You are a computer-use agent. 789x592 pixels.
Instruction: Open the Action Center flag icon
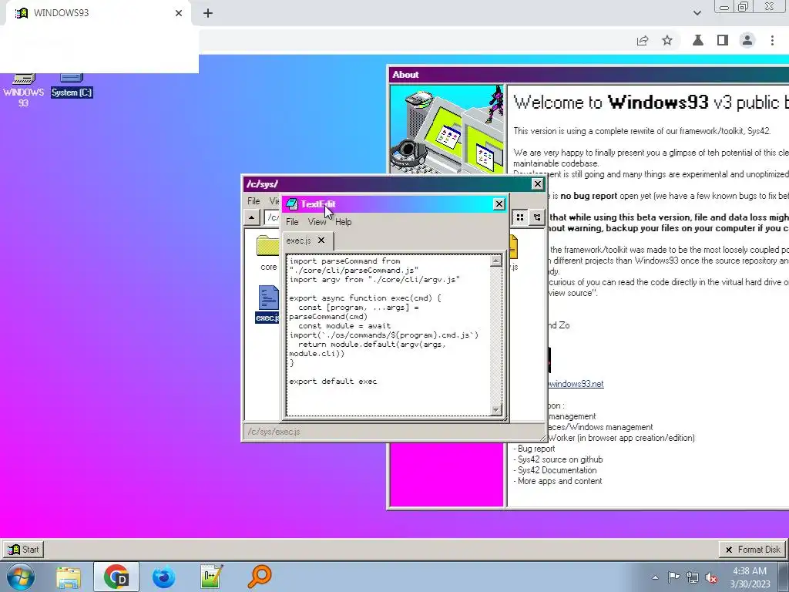673,577
